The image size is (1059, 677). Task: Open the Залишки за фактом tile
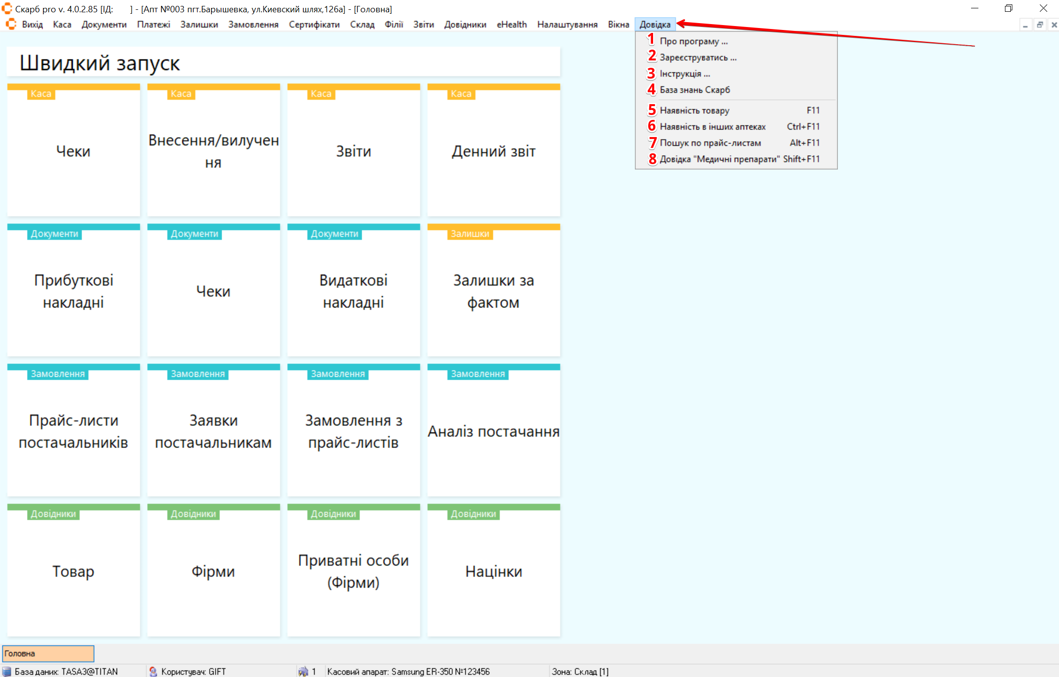(x=493, y=291)
